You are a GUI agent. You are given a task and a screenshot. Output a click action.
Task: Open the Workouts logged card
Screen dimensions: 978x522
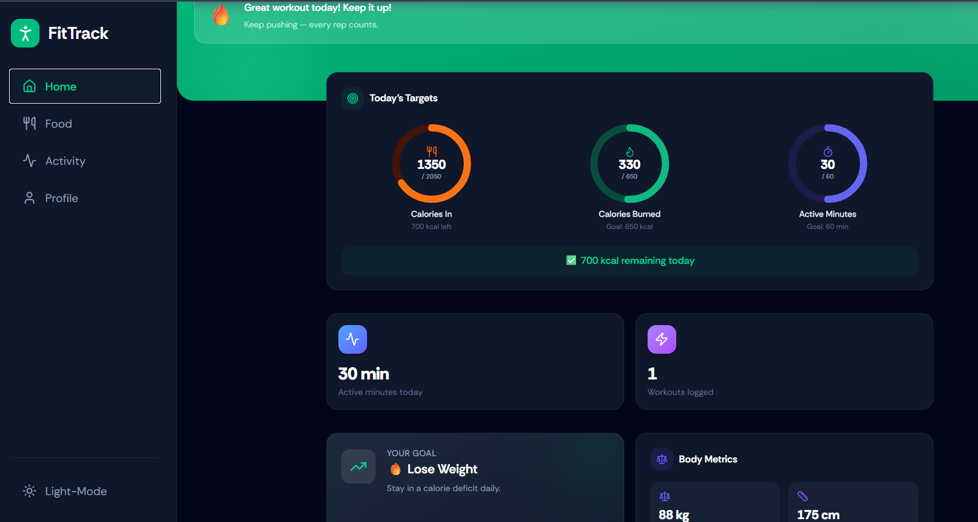784,361
